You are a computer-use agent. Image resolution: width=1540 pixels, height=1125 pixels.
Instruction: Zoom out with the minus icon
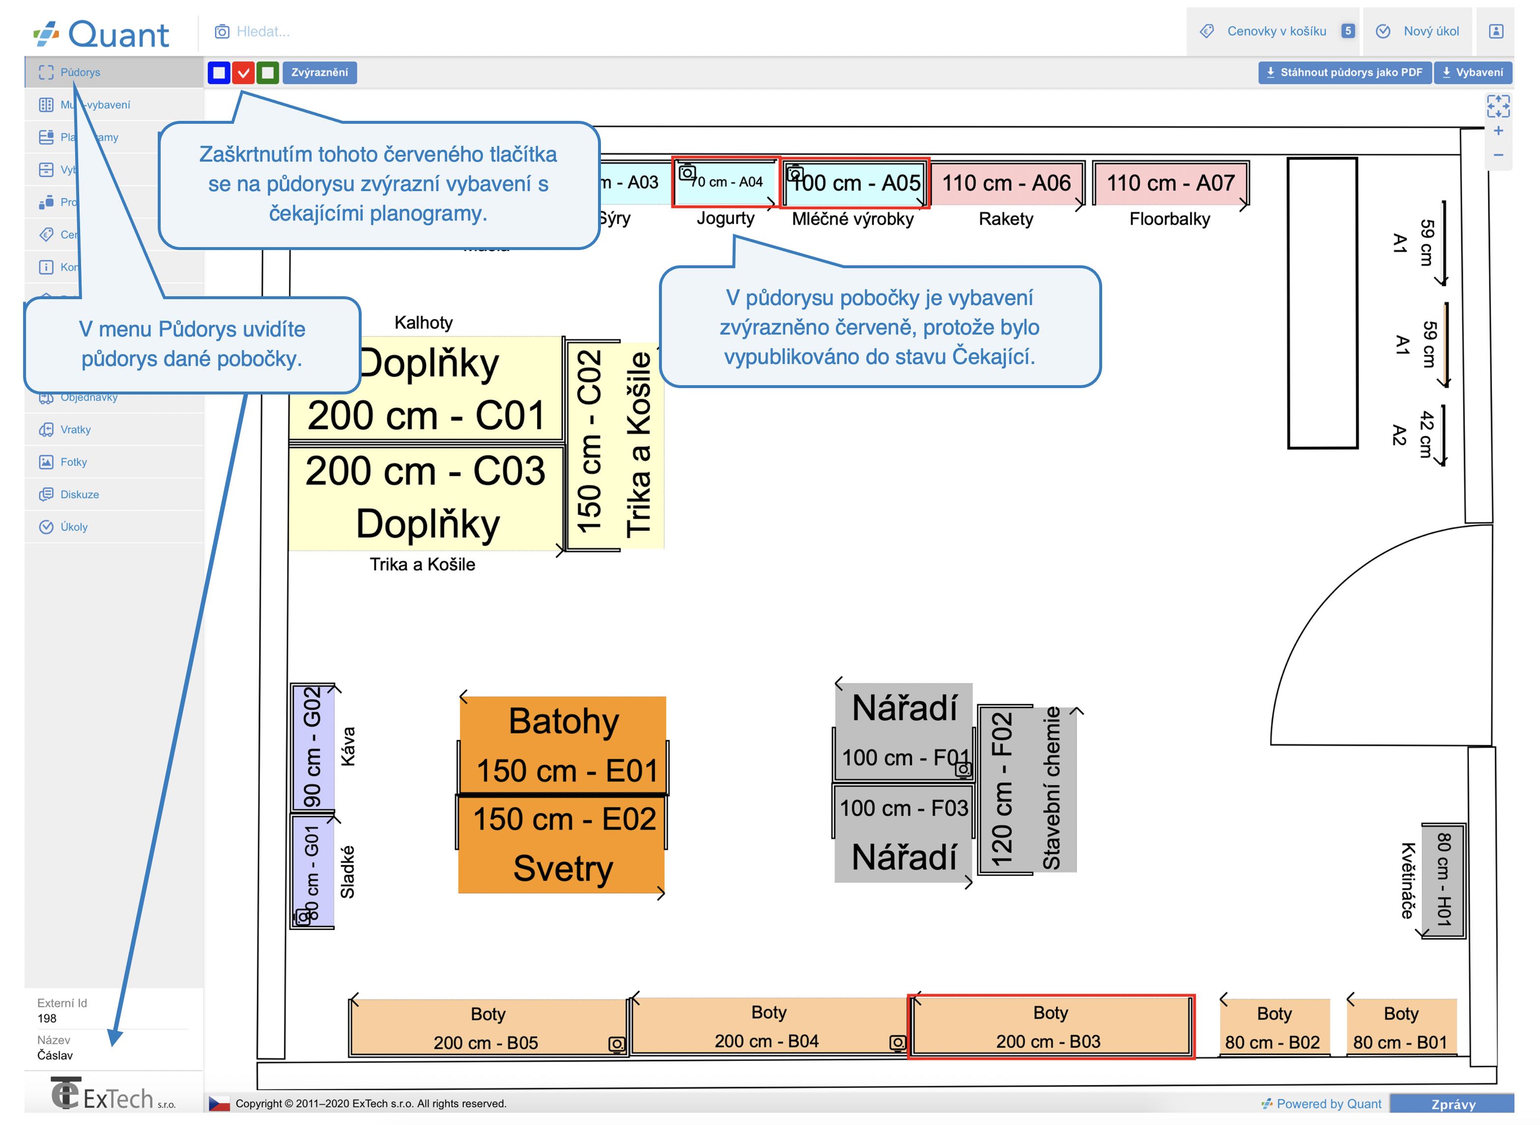(1498, 155)
